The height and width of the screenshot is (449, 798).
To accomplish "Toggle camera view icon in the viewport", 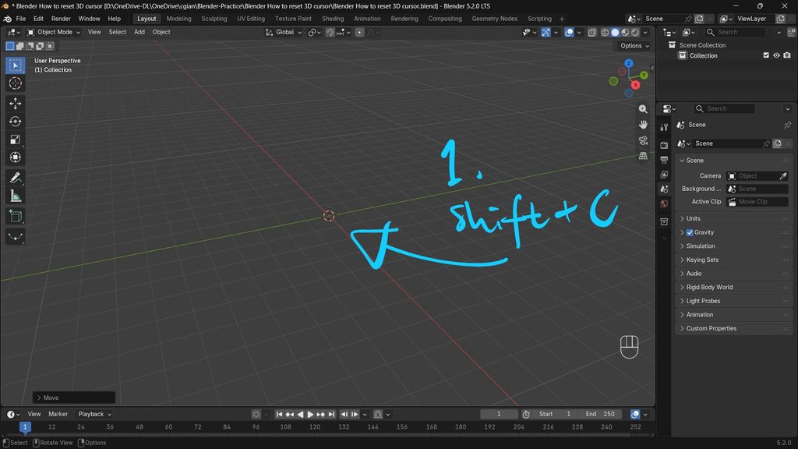I will pyautogui.click(x=643, y=140).
